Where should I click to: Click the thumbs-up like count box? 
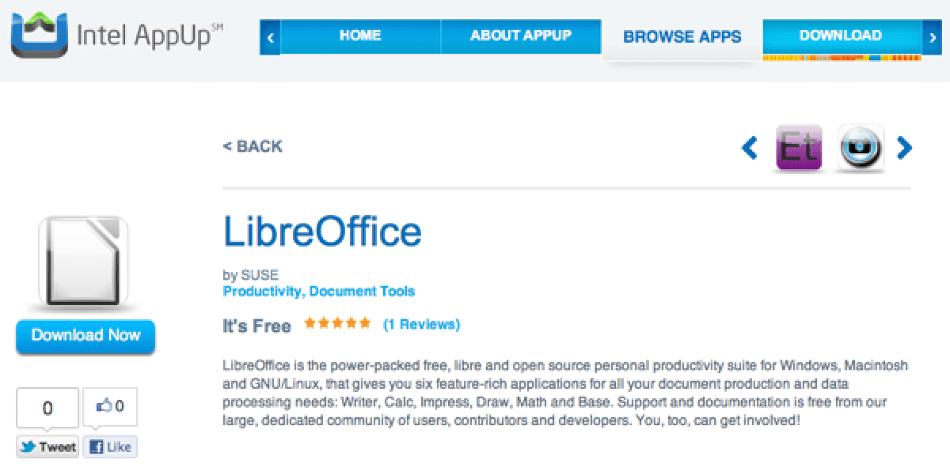[x=110, y=407]
